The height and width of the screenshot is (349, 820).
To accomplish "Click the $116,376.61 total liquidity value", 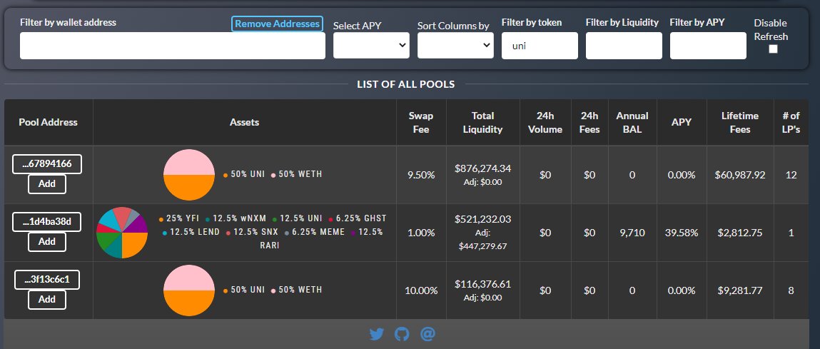I will [x=482, y=284].
